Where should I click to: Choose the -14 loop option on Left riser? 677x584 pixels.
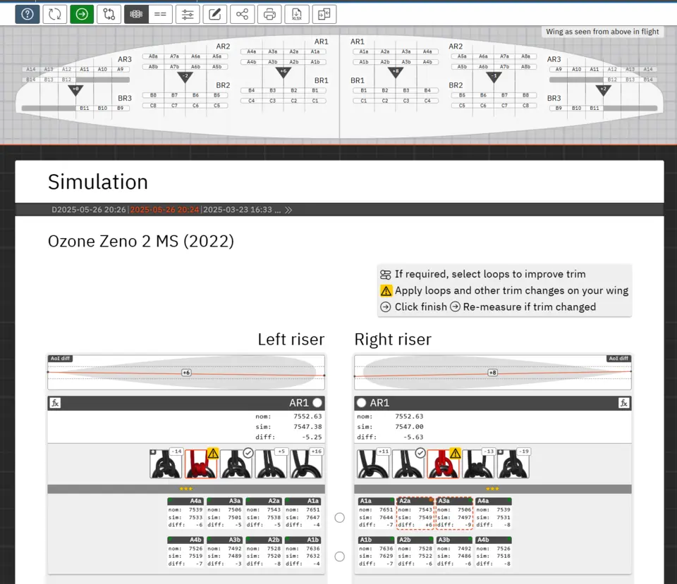(x=166, y=464)
